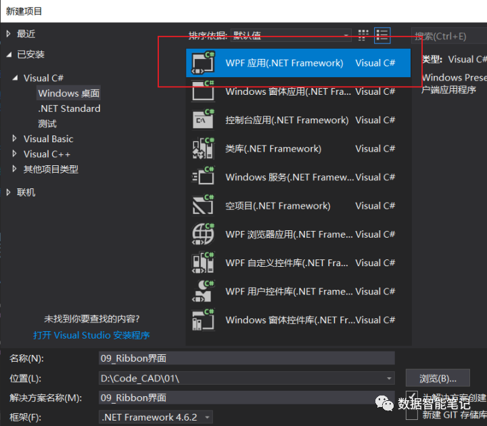Click the 空项目 empty project icon
Image resolution: width=487 pixels, height=426 pixels.
tap(203, 205)
